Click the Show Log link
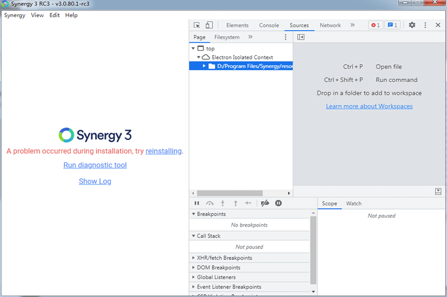 coord(95,181)
